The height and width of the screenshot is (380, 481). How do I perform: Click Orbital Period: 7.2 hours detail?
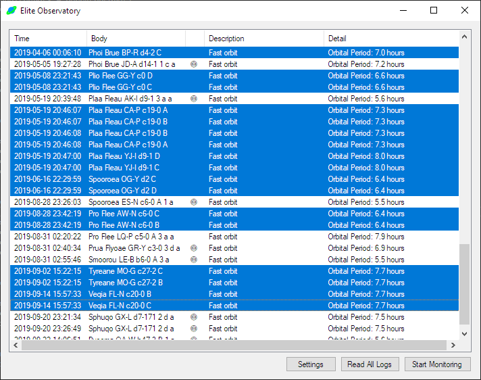click(x=366, y=64)
